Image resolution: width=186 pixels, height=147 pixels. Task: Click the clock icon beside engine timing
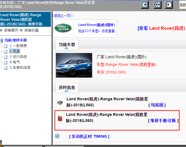click(x=57, y=136)
